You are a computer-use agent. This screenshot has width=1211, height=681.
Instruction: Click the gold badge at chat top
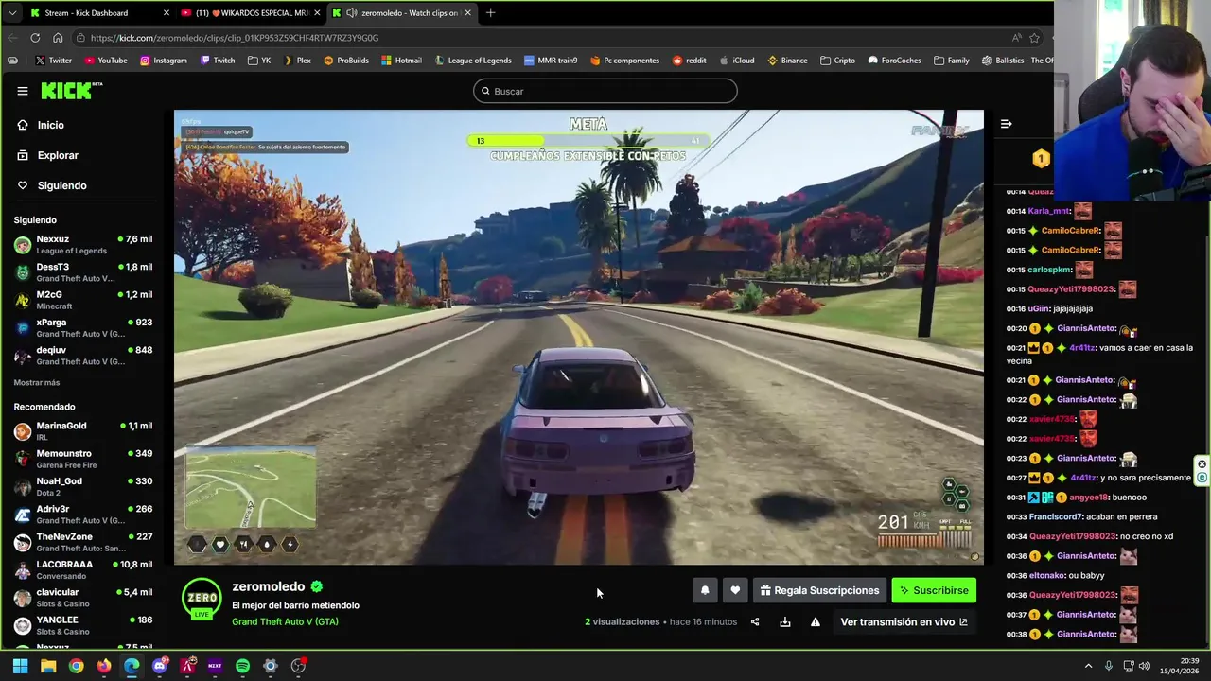point(1041,159)
